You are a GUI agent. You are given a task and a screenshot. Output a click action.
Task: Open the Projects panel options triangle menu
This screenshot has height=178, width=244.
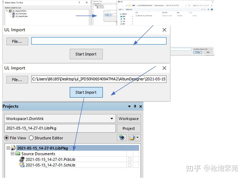pyautogui.click(x=129, y=106)
